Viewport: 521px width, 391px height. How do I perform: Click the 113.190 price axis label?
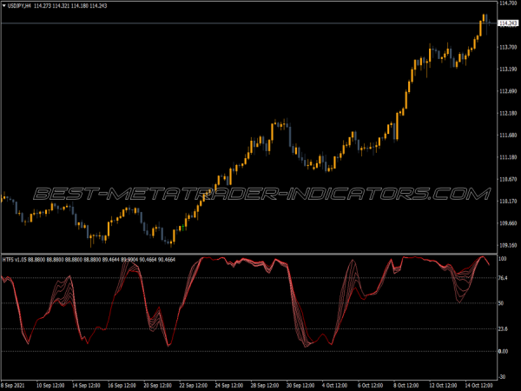[x=508, y=70]
